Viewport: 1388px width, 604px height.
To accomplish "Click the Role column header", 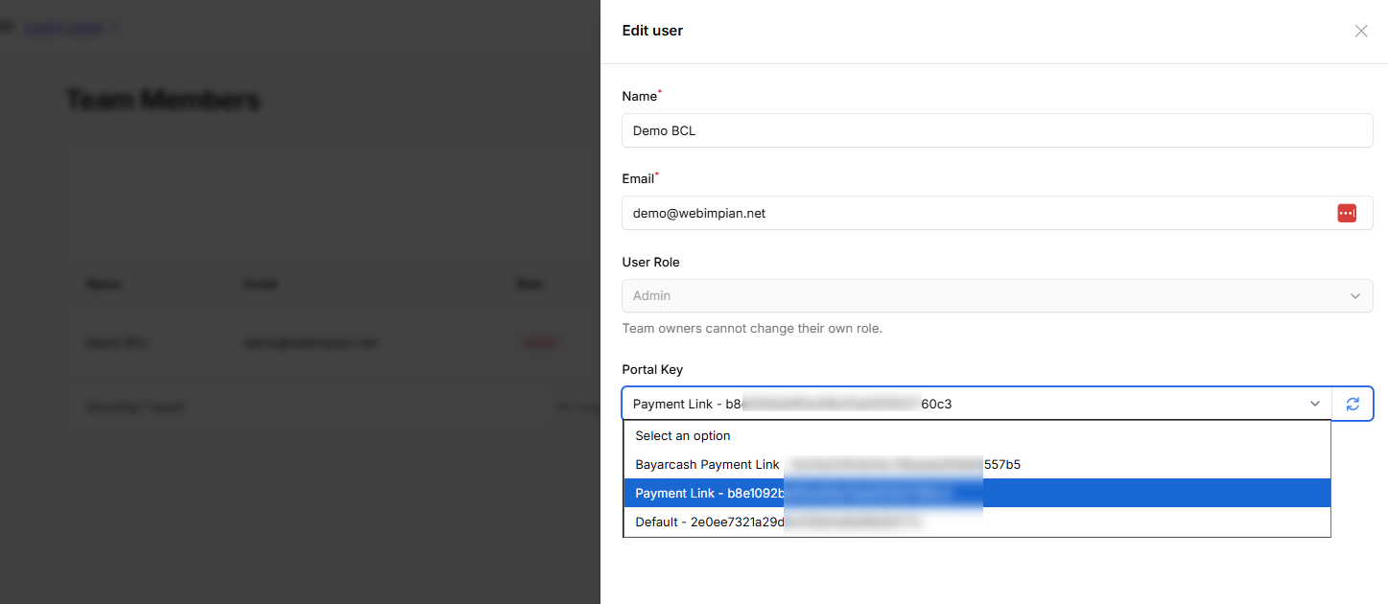I will [530, 284].
